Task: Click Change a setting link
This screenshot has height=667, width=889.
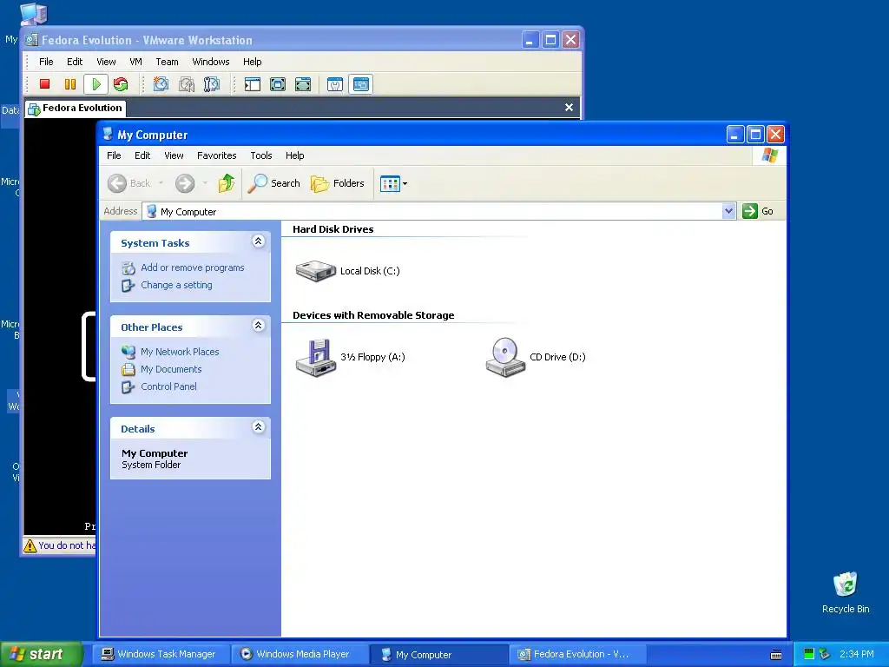Action: [176, 285]
